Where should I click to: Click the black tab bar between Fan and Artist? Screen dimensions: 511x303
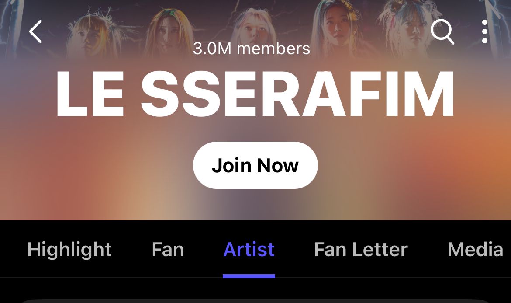pos(204,250)
